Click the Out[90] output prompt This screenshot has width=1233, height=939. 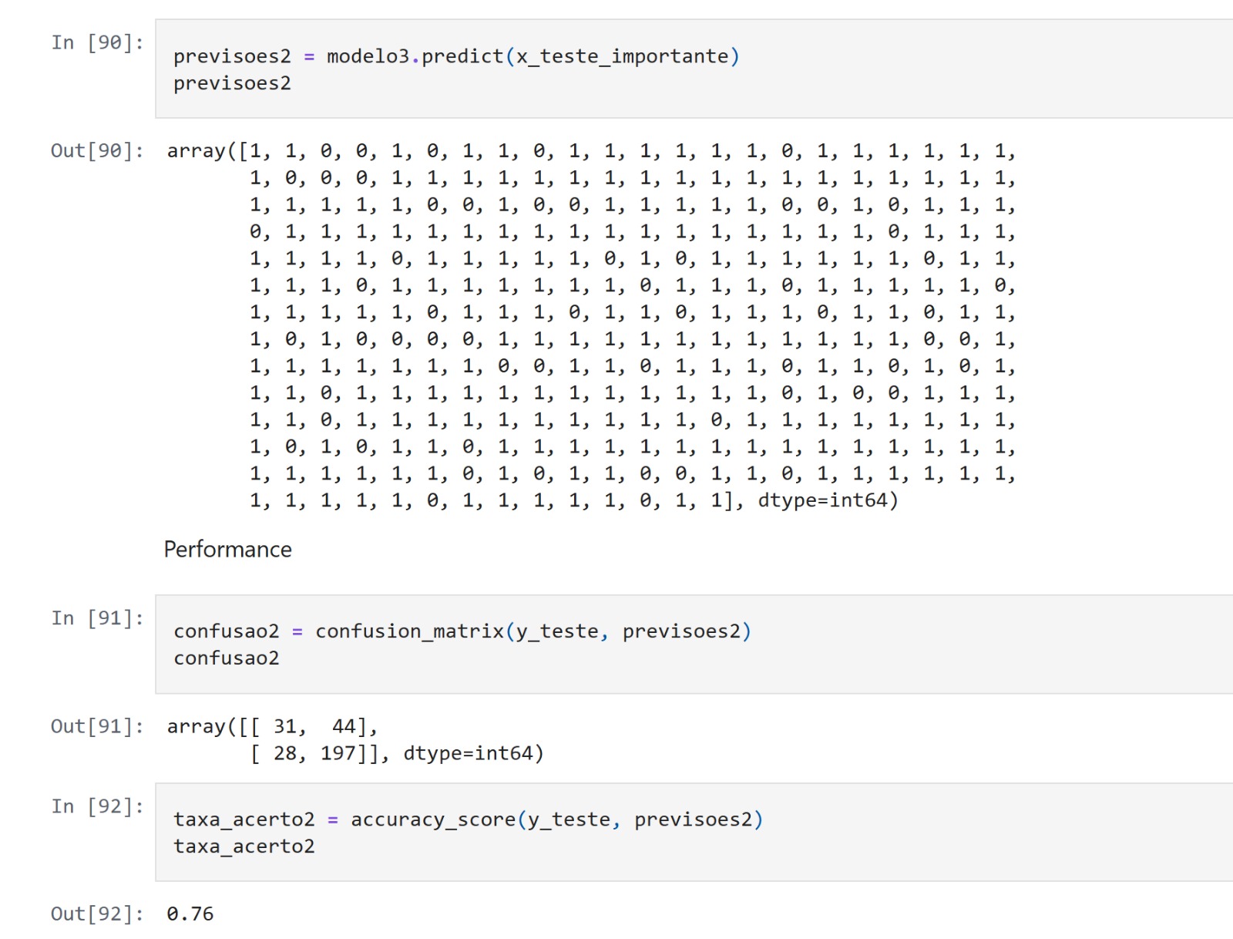coord(97,150)
